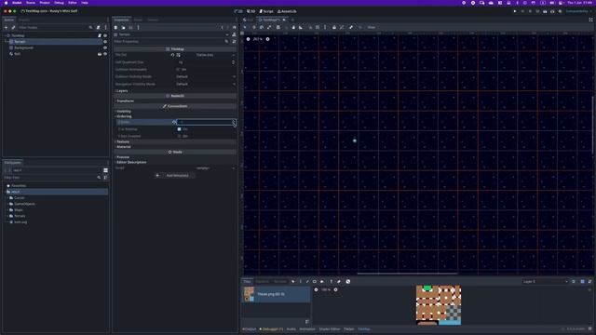Toggle visibility of the TestMap root node
The image size is (596, 335).
coord(105,35)
